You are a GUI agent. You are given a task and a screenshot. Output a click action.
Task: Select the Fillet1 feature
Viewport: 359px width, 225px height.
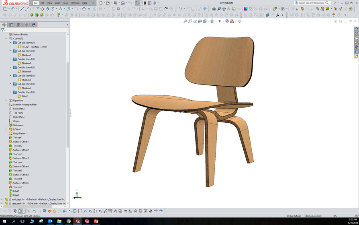[16, 191]
